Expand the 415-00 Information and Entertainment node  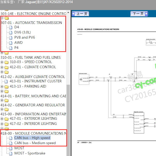coord(2,109)
